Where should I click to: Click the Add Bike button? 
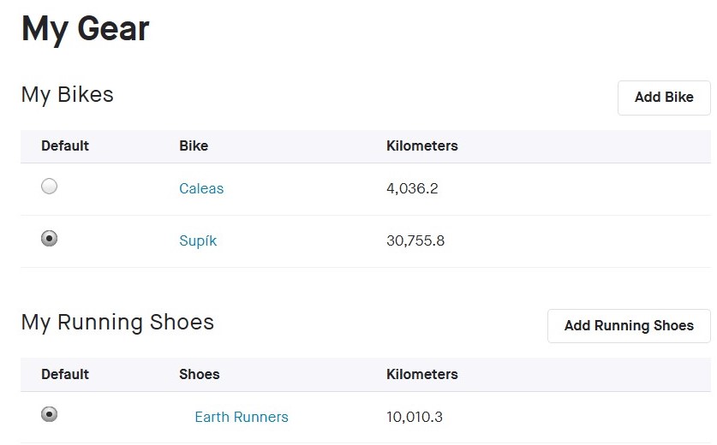(664, 98)
